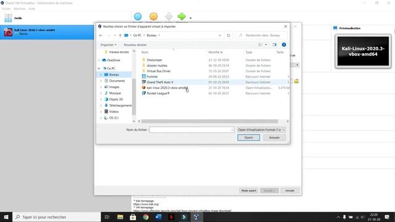Open the Open Virtualization Format filter dropdown

261,130
